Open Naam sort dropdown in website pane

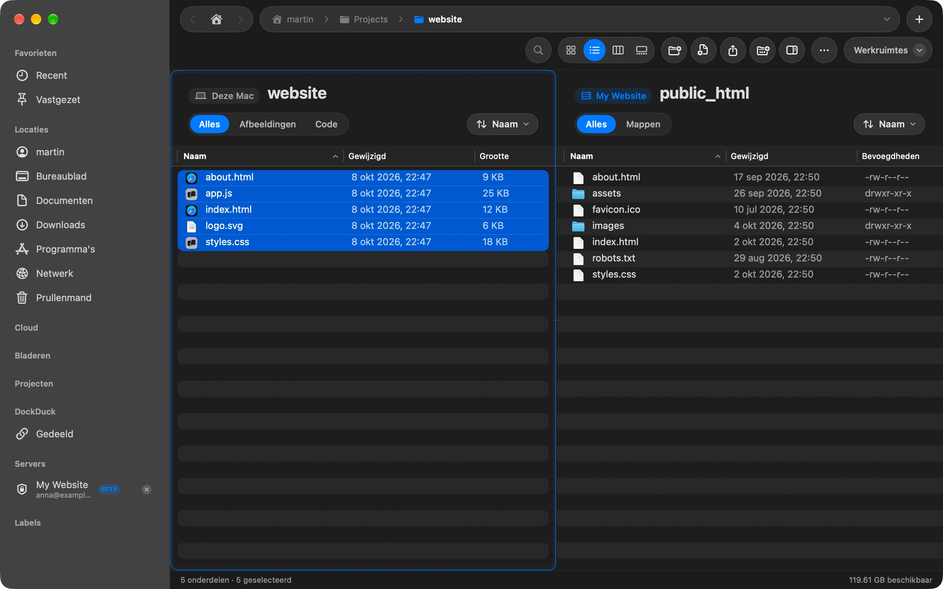coord(502,124)
